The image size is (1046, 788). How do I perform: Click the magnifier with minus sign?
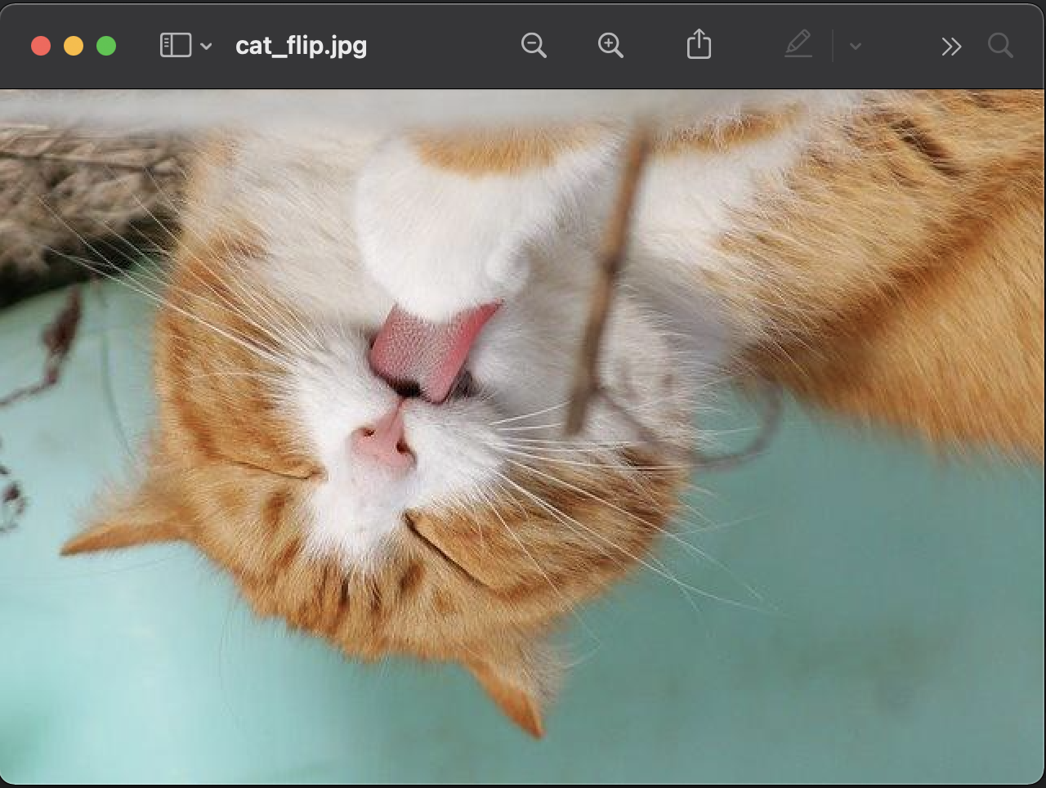coord(534,46)
